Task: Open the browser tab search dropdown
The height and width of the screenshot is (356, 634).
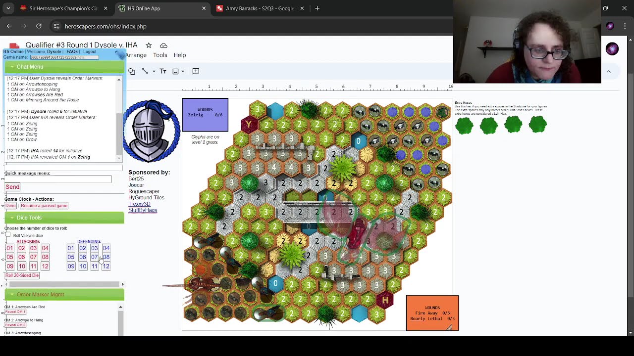Action: (x=8, y=8)
